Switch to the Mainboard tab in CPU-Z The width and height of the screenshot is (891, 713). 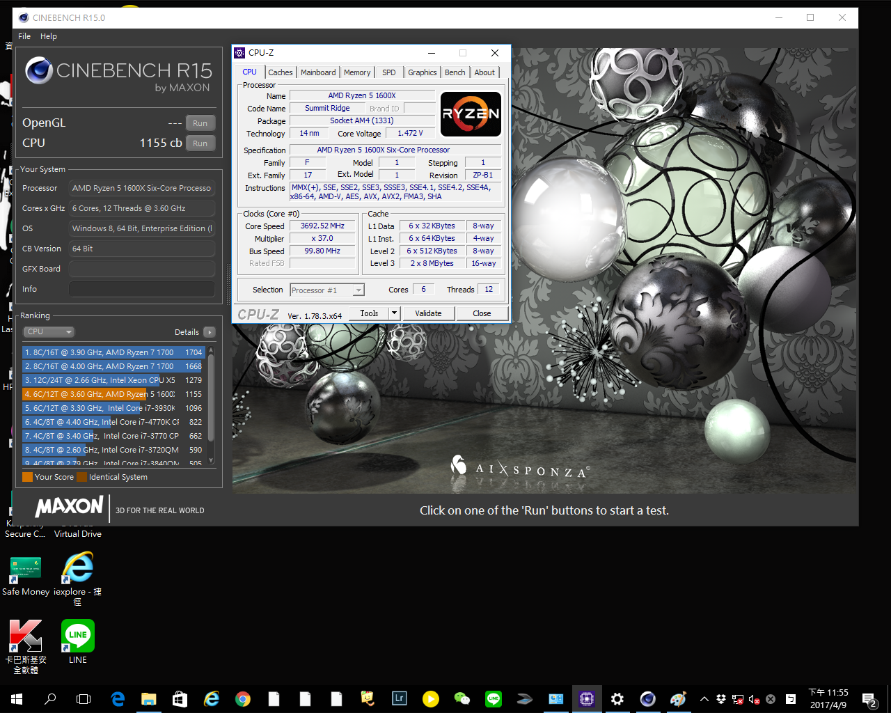tap(318, 72)
